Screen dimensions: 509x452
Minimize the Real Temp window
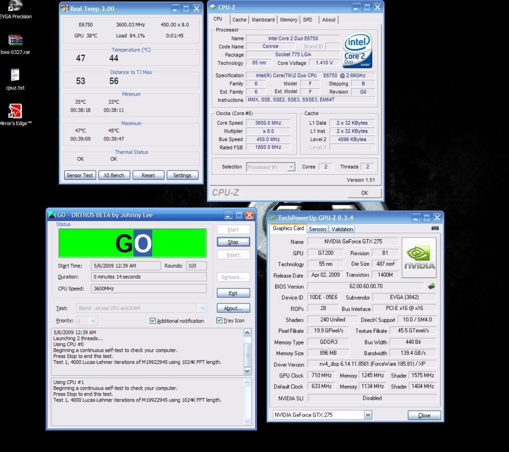tap(175, 8)
